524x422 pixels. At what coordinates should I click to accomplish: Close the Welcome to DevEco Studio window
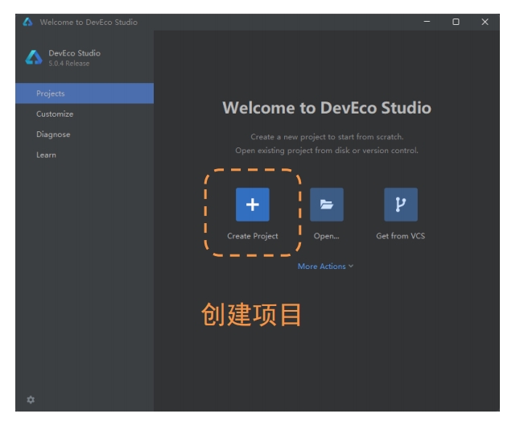[485, 22]
